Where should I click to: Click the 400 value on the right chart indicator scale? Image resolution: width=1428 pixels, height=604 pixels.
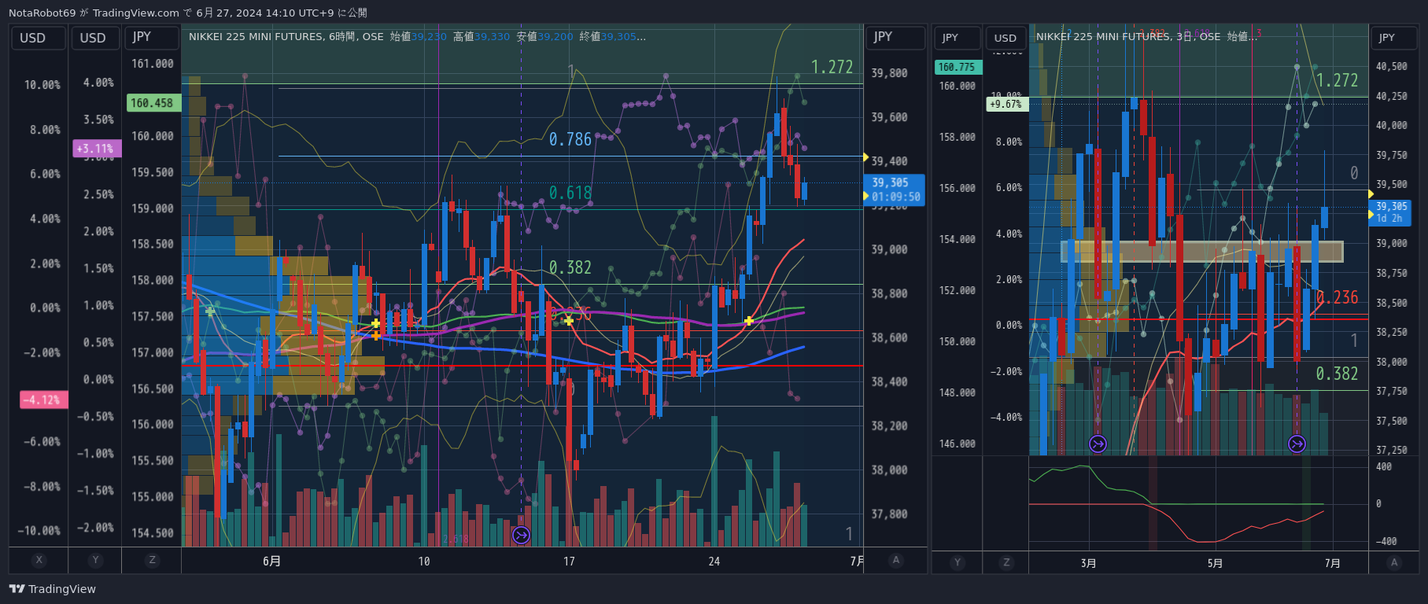pyautogui.click(x=1384, y=467)
